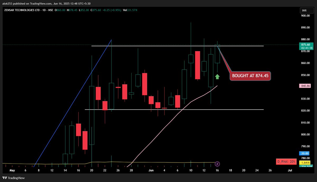317x182 pixels.
Task: Click the 860.00 price axis label
Action: (305, 63)
